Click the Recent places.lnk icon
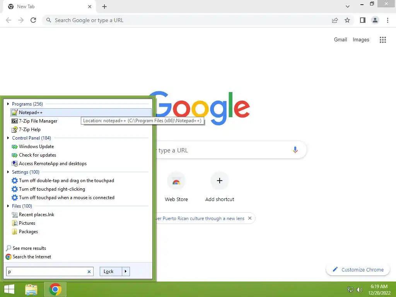396x297 pixels. pyautogui.click(x=15, y=215)
